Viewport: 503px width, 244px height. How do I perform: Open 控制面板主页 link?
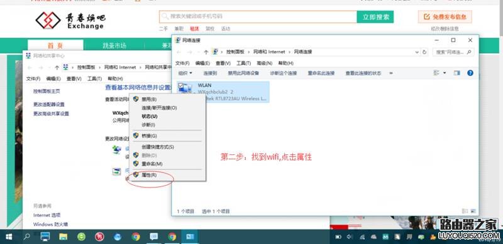point(47,91)
